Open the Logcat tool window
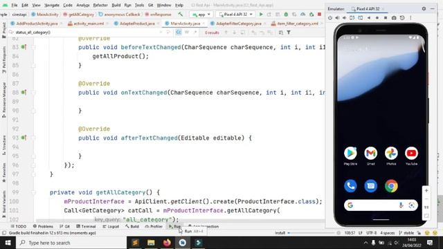 click(x=111, y=226)
